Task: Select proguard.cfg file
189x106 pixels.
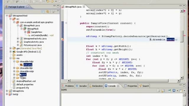Action: (x=22, y=88)
